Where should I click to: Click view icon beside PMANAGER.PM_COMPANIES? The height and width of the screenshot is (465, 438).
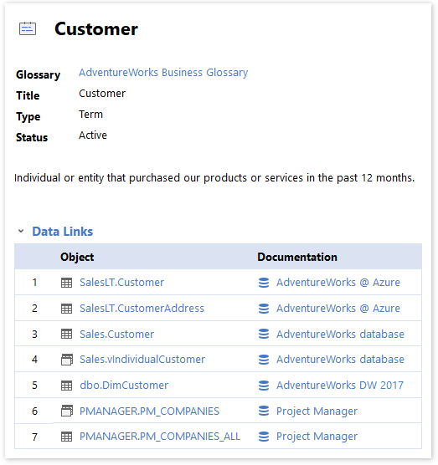66,411
